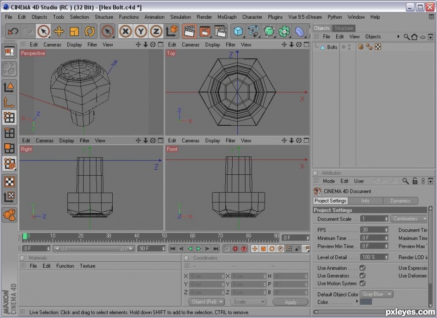437x318 pixels.
Task: Switch to the Dynamics tab
Action: click(x=400, y=201)
